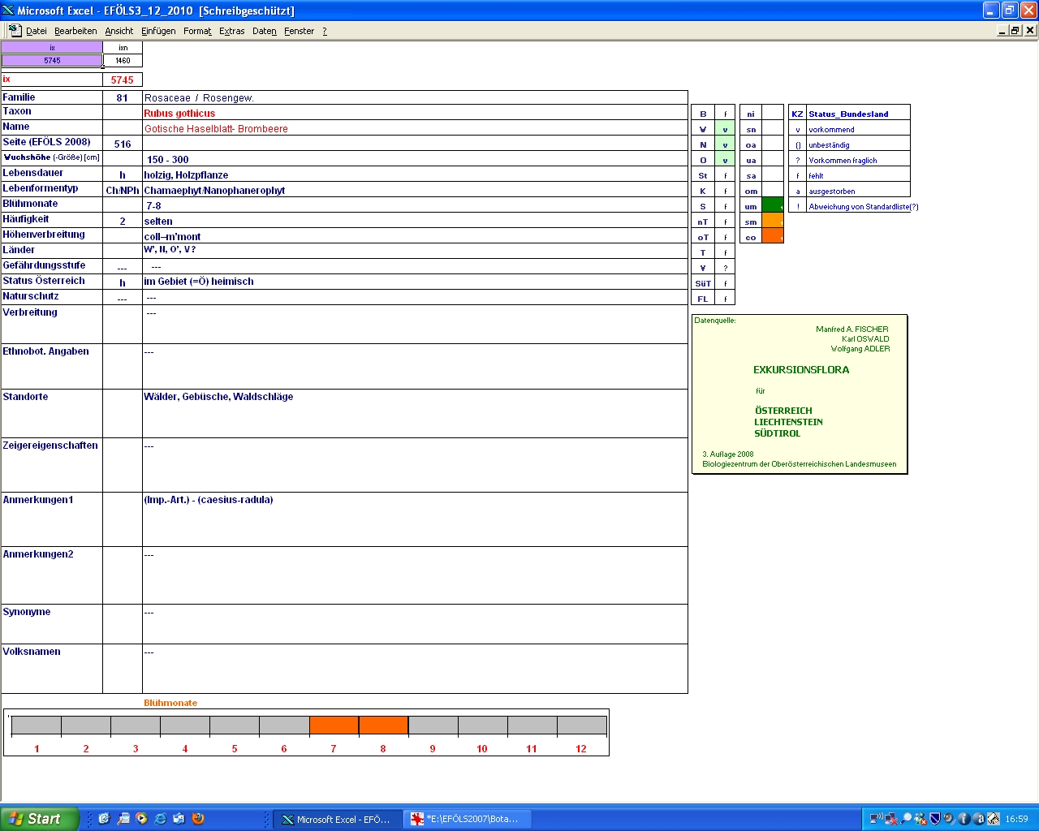Image resolution: width=1039 pixels, height=831 pixels.
Task: Click the taxon name Rubus gothicus
Action: click(179, 114)
